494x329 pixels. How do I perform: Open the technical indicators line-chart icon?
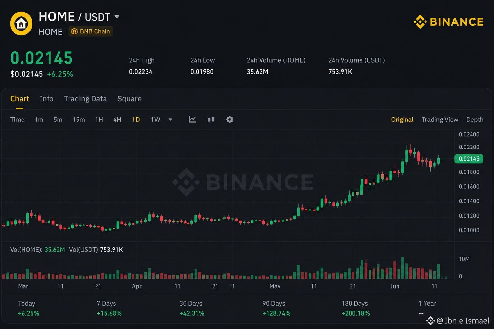192,120
